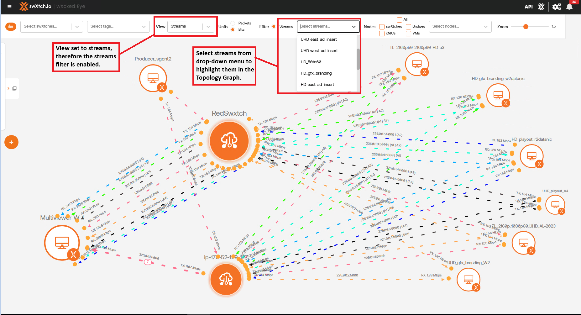
Task: Click the Producer_sgent2 node icon
Action: click(x=153, y=78)
